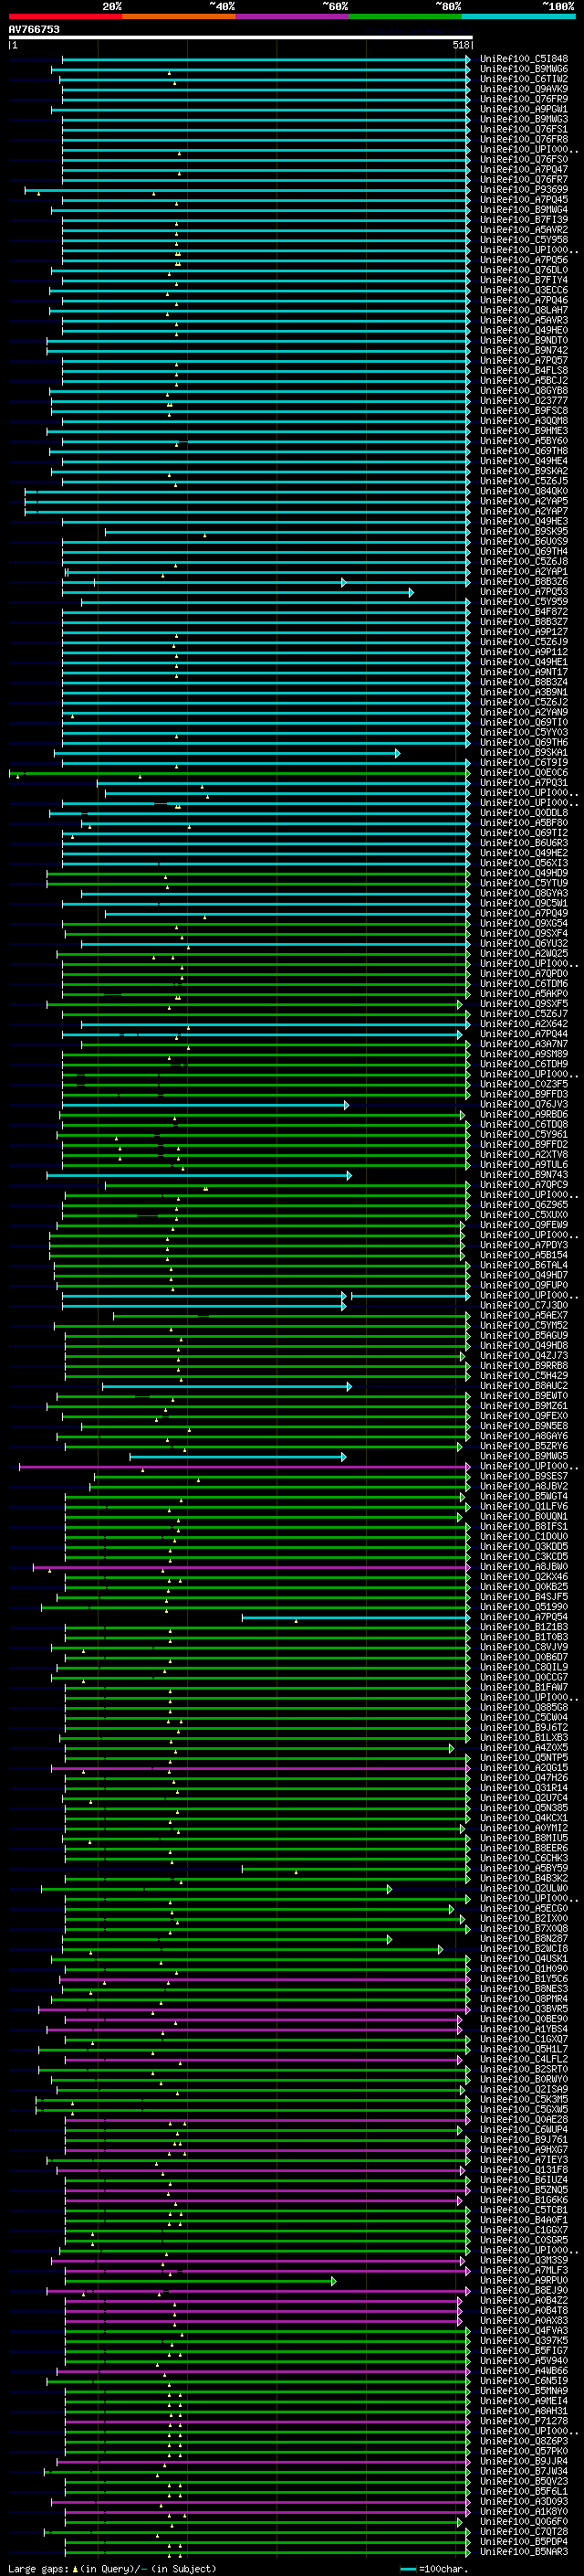Select hit label UniRef100_Q76FS1
The height and width of the screenshot is (2576, 584).
click(x=524, y=129)
